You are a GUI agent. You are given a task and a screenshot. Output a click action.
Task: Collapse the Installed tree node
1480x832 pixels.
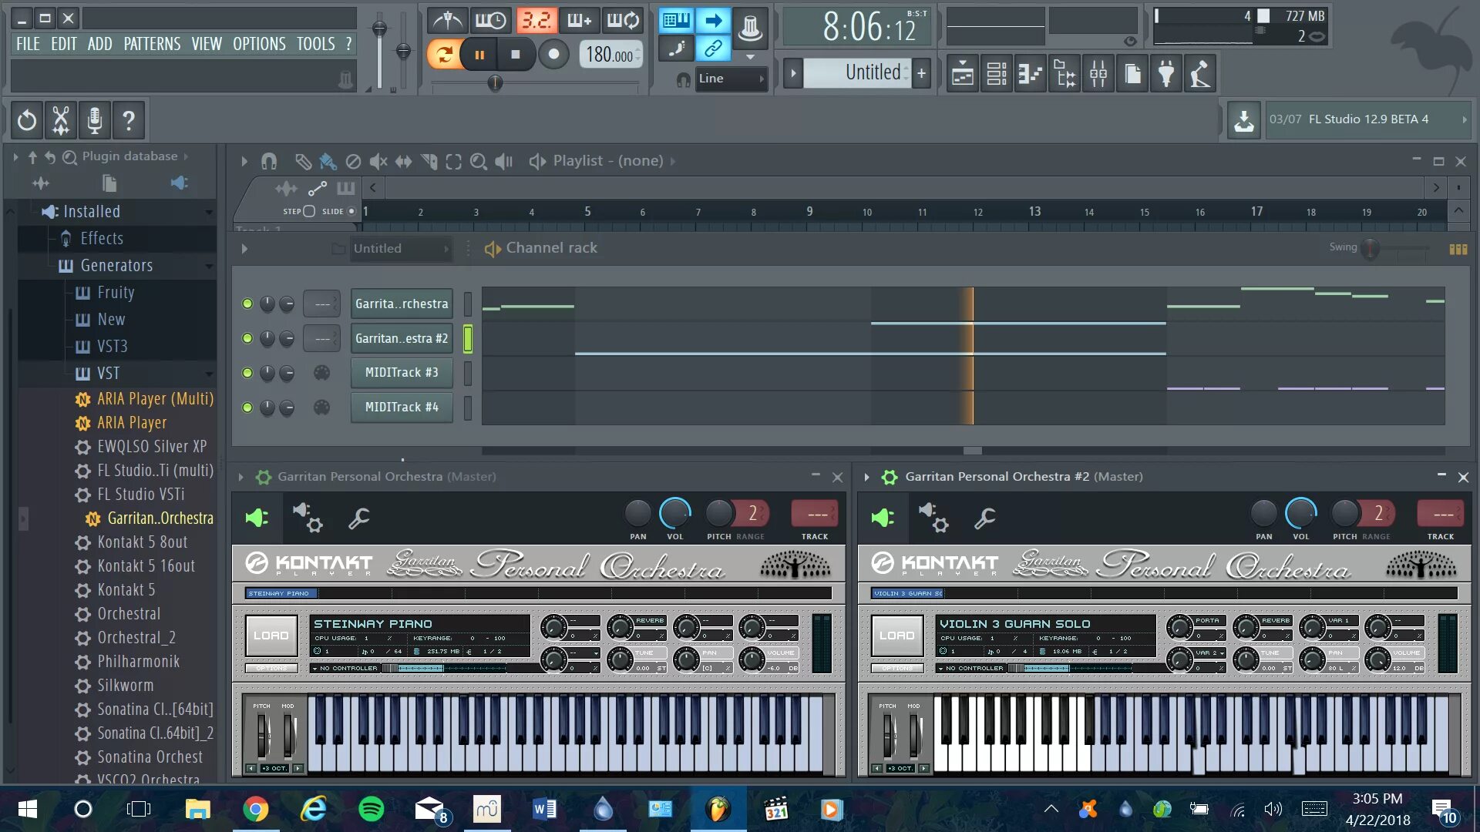[x=209, y=212]
